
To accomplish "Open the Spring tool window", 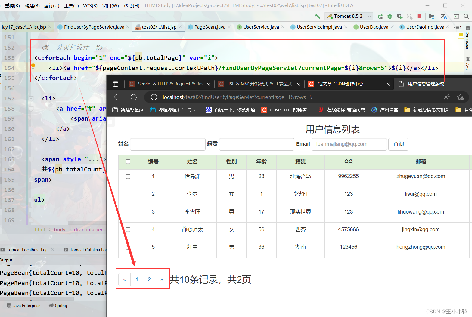I will pyautogui.click(x=58, y=306).
